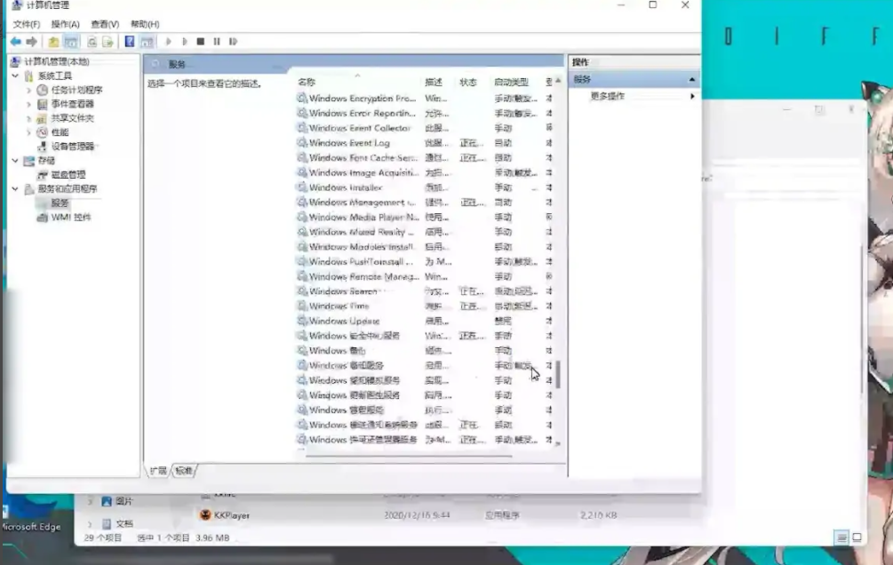Image resolution: width=893 pixels, height=565 pixels.
Task: Click the gear icon beside Windows Installer
Action: point(302,187)
